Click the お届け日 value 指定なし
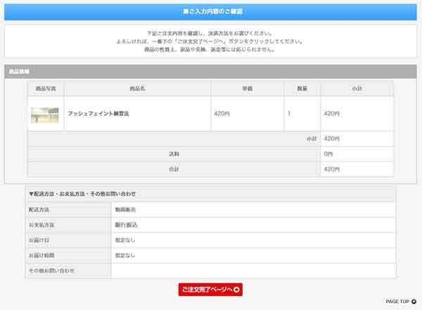422x310 pixels. click(x=126, y=241)
